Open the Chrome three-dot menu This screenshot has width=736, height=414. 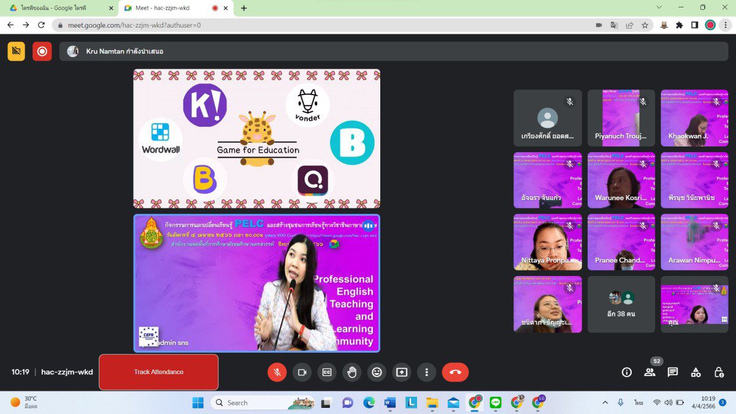[726, 25]
